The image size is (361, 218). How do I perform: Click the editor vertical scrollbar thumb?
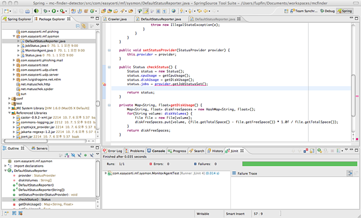coord(354,95)
